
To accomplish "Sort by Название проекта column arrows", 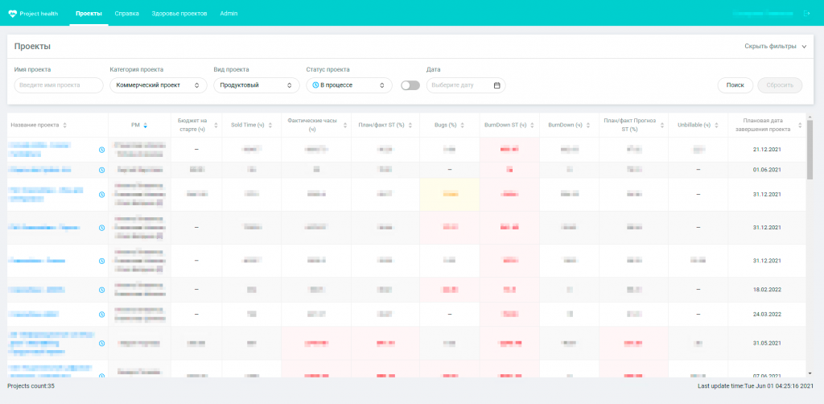I will pyautogui.click(x=64, y=125).
